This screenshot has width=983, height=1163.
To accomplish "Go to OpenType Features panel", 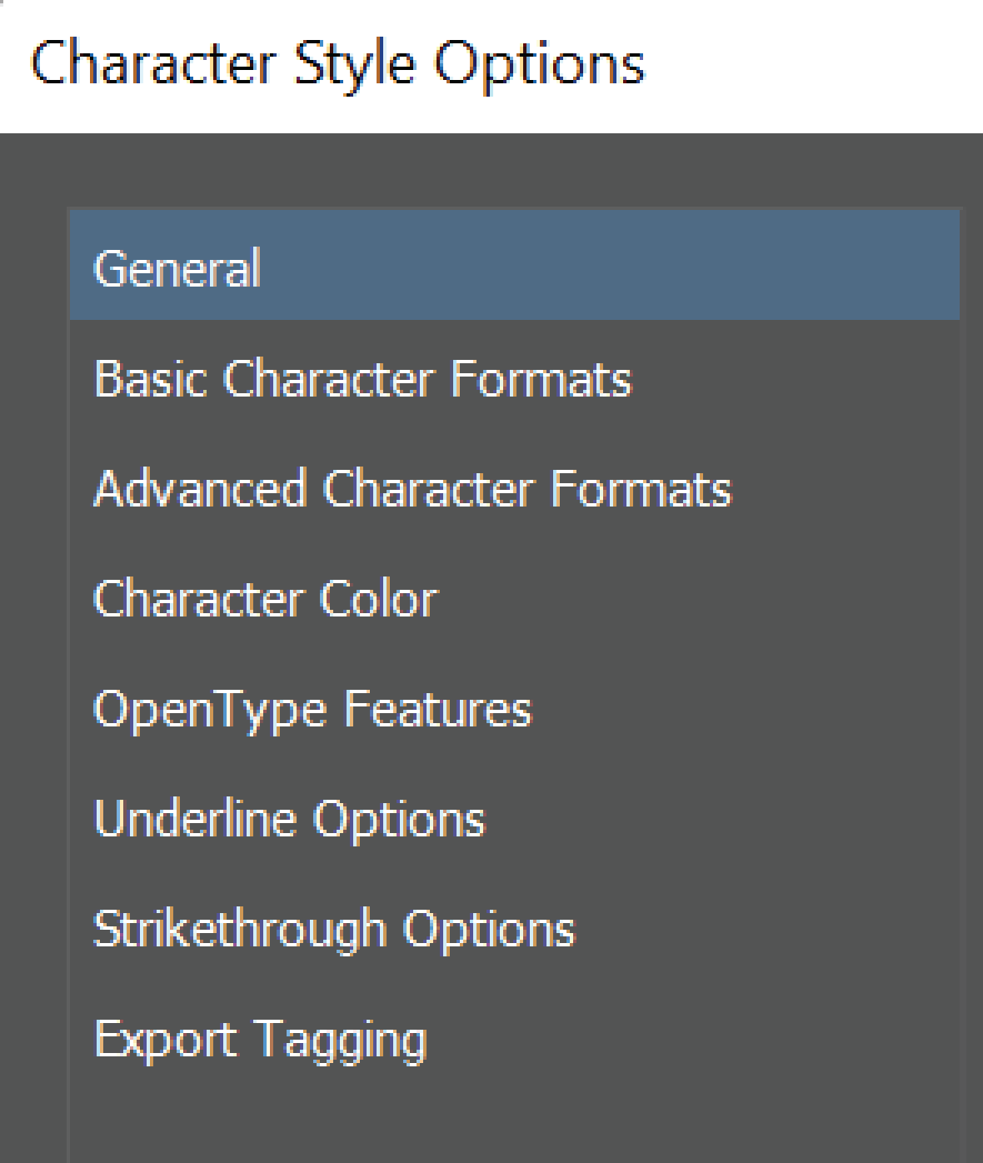I will (312, 709).
